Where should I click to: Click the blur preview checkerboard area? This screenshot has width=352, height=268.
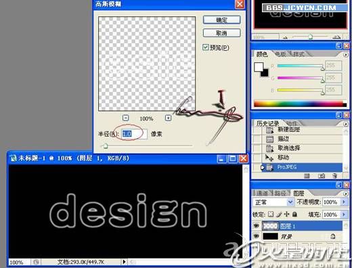coord(147,64)
